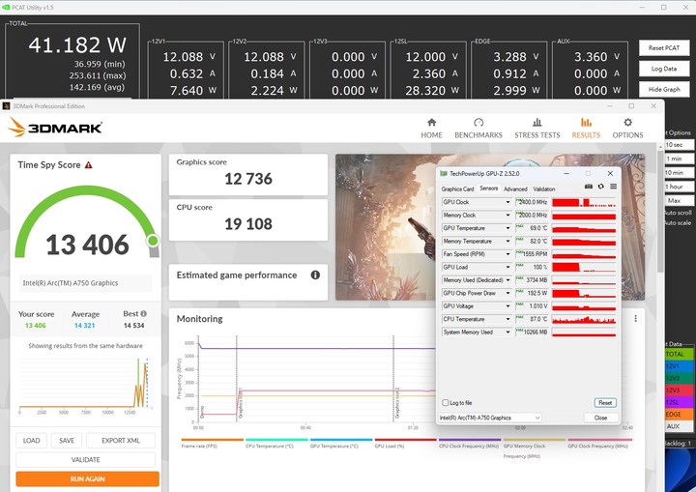The width and height of the screenshot is (696, 492).
Task: Expand GPU Temperature sensor dropdown
Action: 508,228
